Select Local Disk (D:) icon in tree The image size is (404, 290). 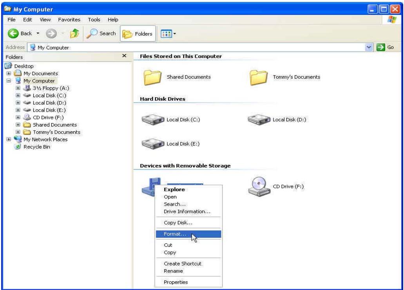(x=27, y=103)
